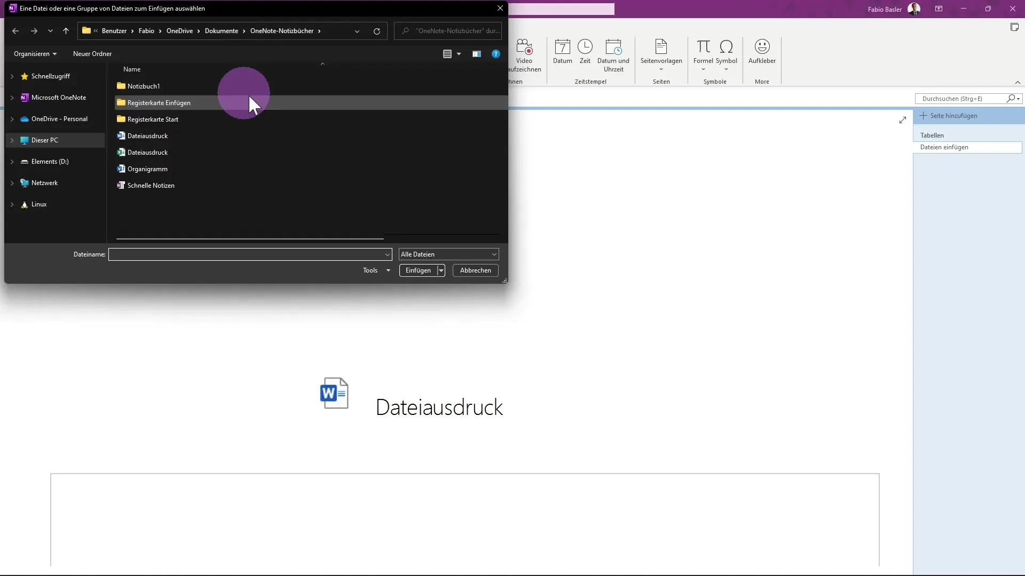Open the Dateien einfügen page in OneNote
Screen dimensions: 1025x576
point(967,147)
